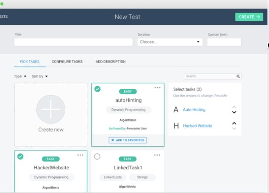This screenshot has height=193, width=269.
Task: Move Auto Hinting down in the order
Action: point(234,112)
